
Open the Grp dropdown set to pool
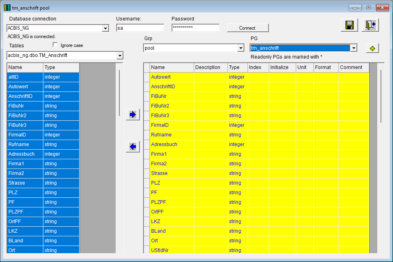coord(241,48)
